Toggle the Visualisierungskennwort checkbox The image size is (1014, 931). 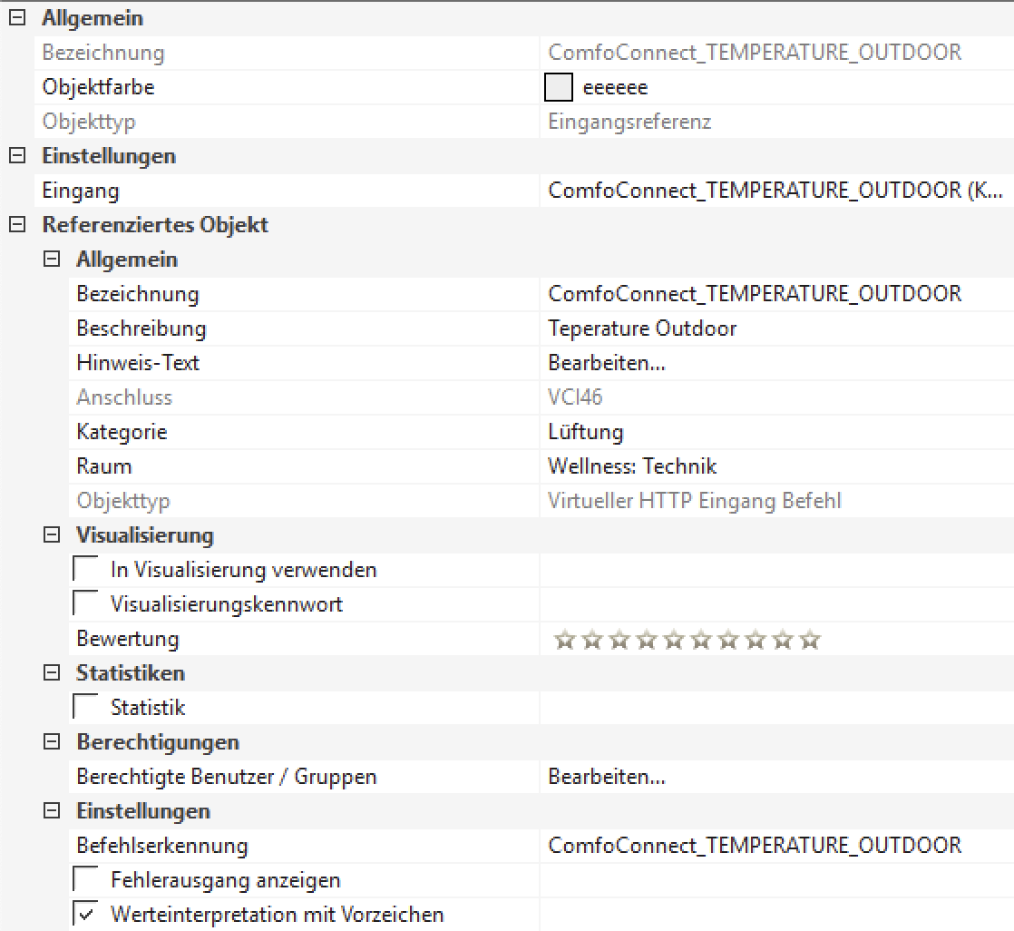tap(85, 603)
